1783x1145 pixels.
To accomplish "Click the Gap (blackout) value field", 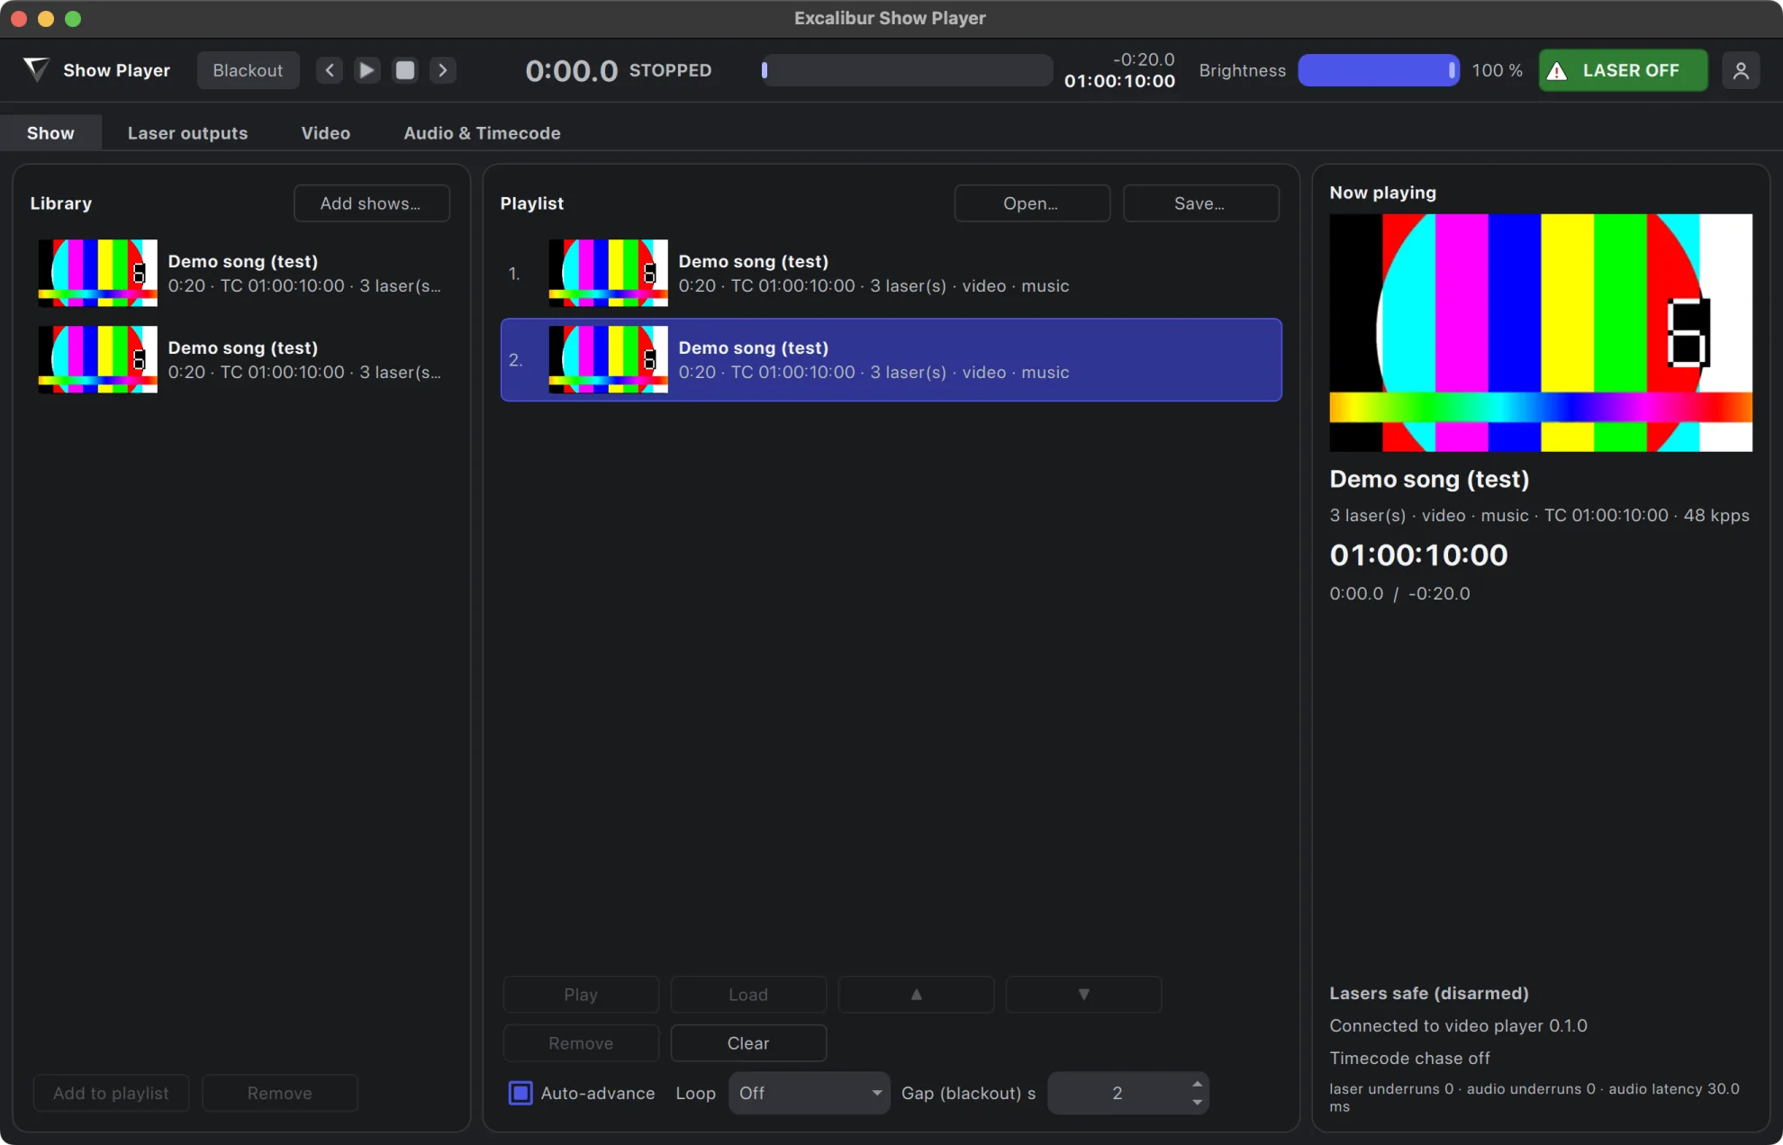I will 1117,1093.
